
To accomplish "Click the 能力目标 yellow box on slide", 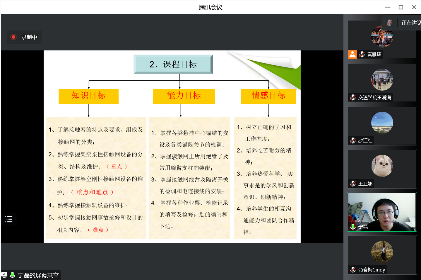I will 184,96.
